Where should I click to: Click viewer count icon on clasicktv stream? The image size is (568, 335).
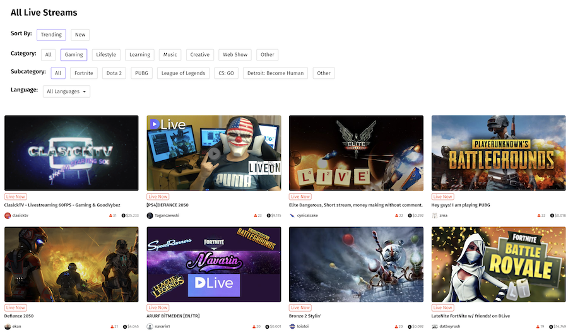coord(110,216)
